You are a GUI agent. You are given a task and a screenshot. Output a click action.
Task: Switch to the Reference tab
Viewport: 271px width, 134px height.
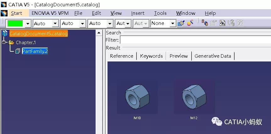click(121, 56)
